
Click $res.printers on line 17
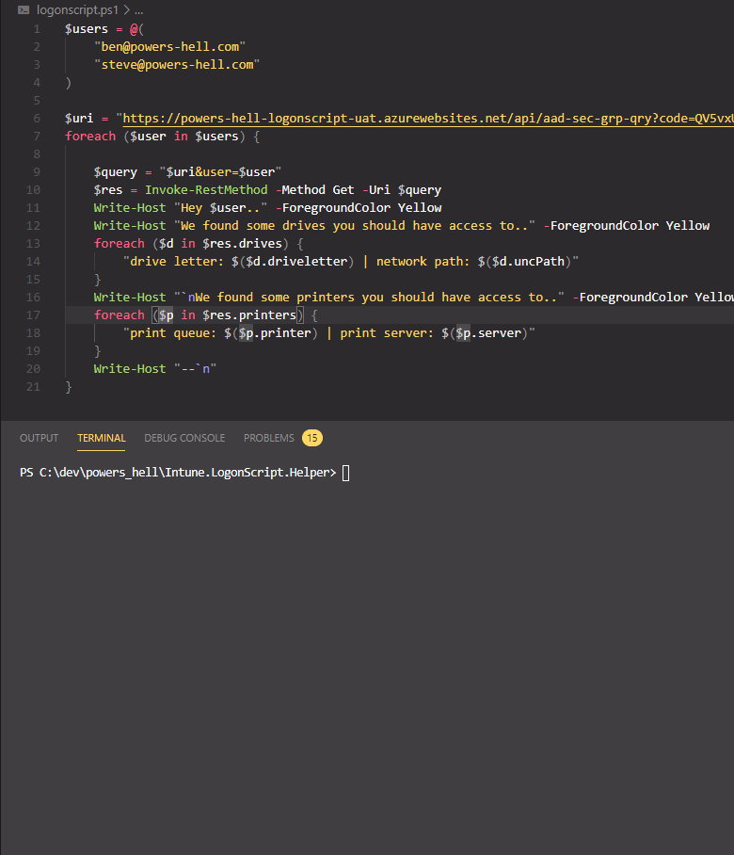click(x=249, y=315)
